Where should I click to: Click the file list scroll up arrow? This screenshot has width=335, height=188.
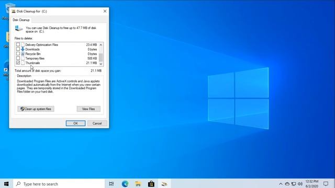(x=101, y=45)
